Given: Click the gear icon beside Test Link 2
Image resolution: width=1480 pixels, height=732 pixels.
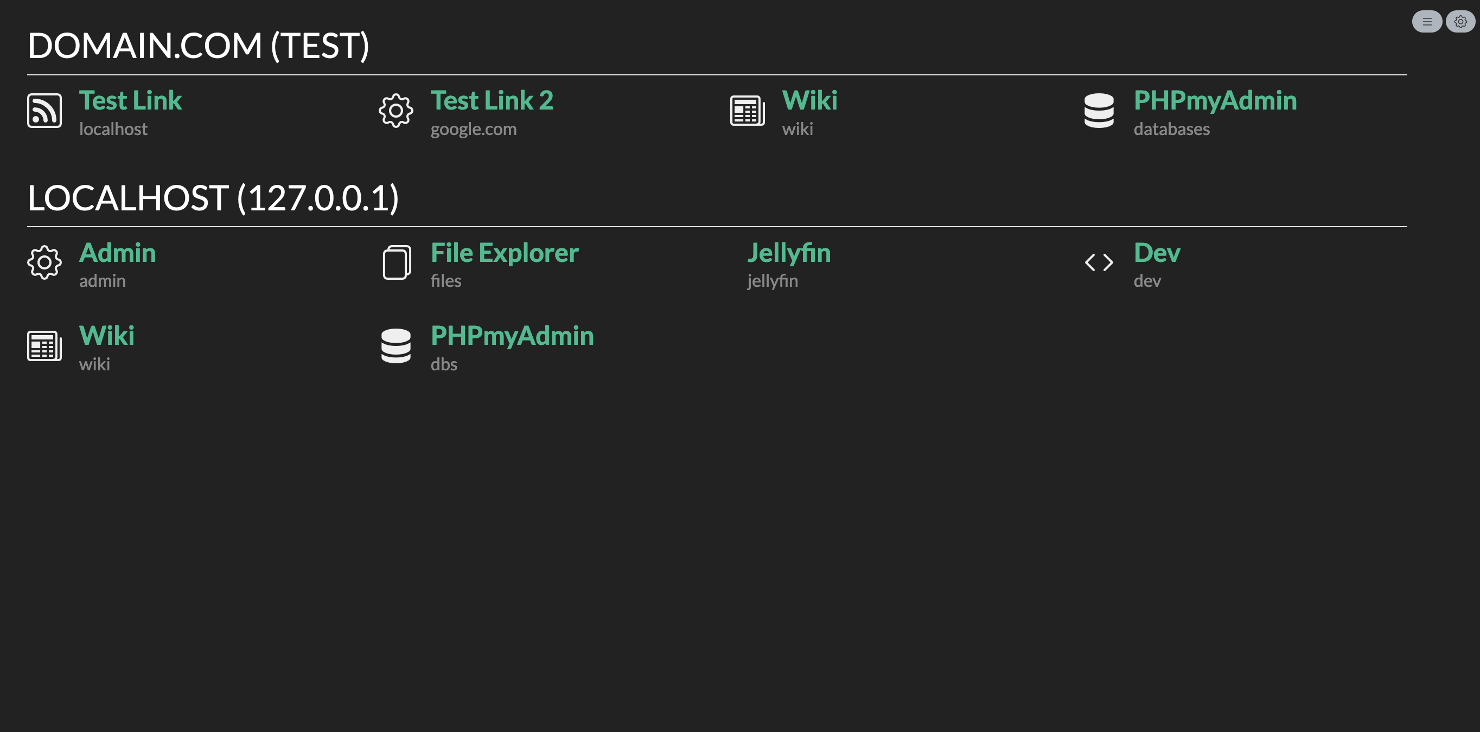Looking at the screenshot, I should click(x=396, y=110).
